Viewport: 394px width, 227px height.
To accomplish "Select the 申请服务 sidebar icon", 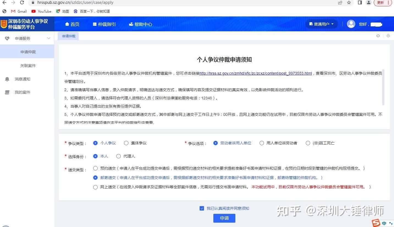I will click(7, 38).
